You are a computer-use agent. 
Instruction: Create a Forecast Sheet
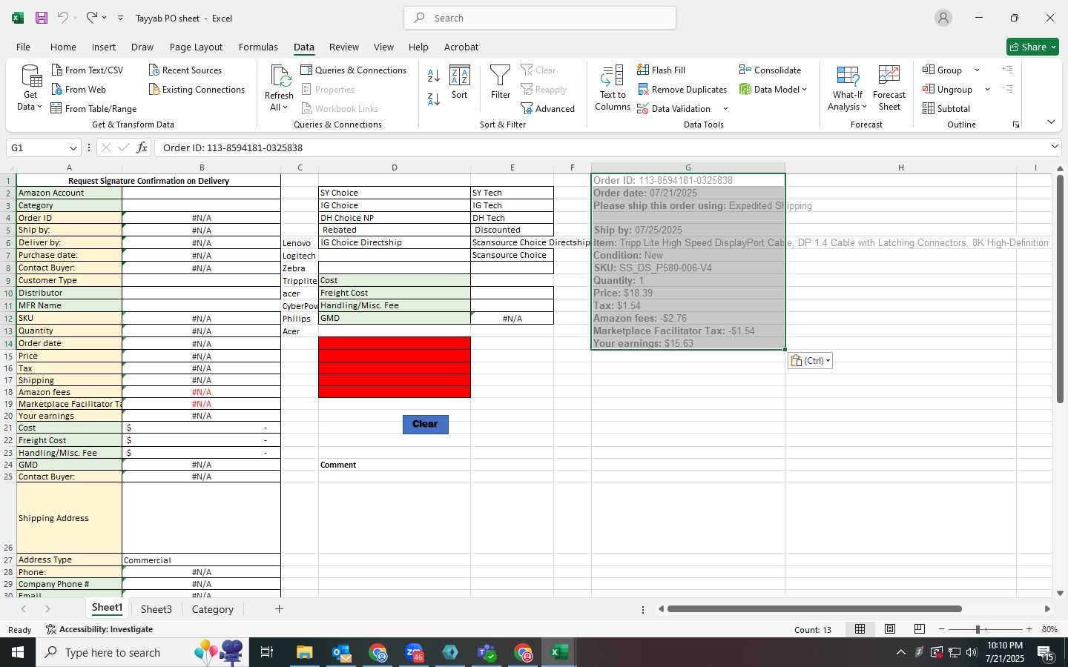point(889,88)
